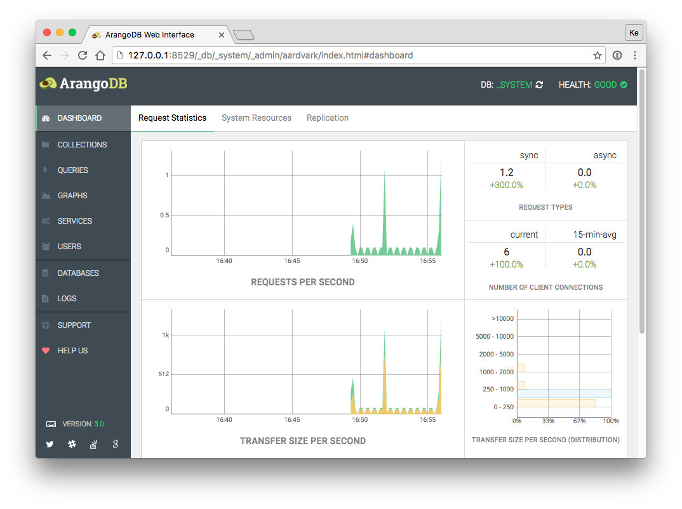Open Users via the people icon

point(46,246)
